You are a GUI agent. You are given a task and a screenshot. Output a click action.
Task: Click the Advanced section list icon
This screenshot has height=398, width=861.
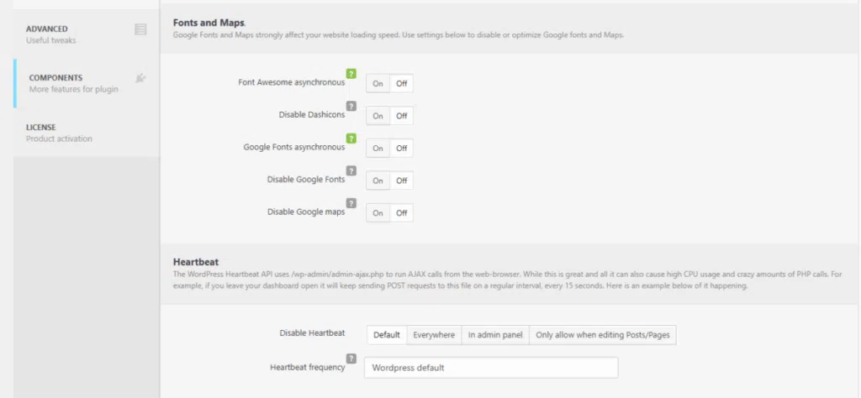pos(140,29)
